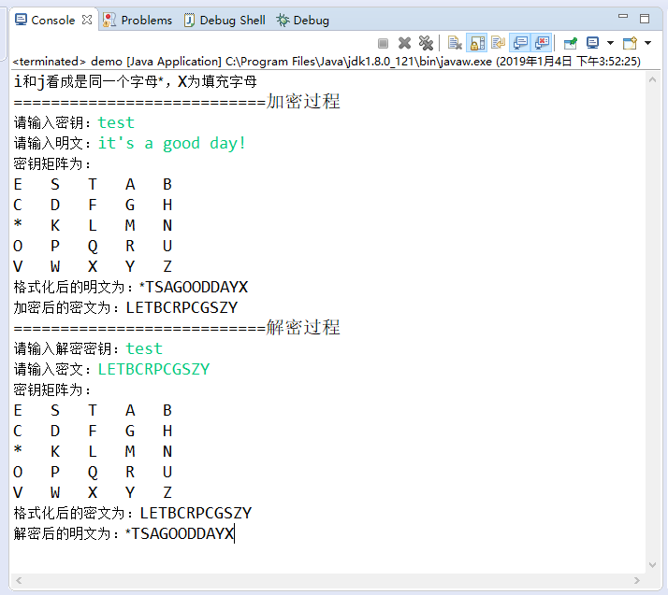Click decrypted plaintext line 解密后的明文为
The width and height of the screenshot is (668, 595).
(124, 533)
